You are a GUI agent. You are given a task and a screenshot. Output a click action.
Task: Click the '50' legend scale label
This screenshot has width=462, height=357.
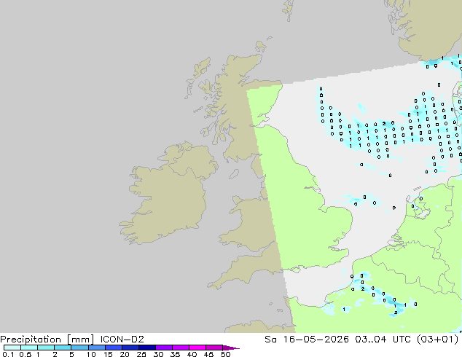225,354
